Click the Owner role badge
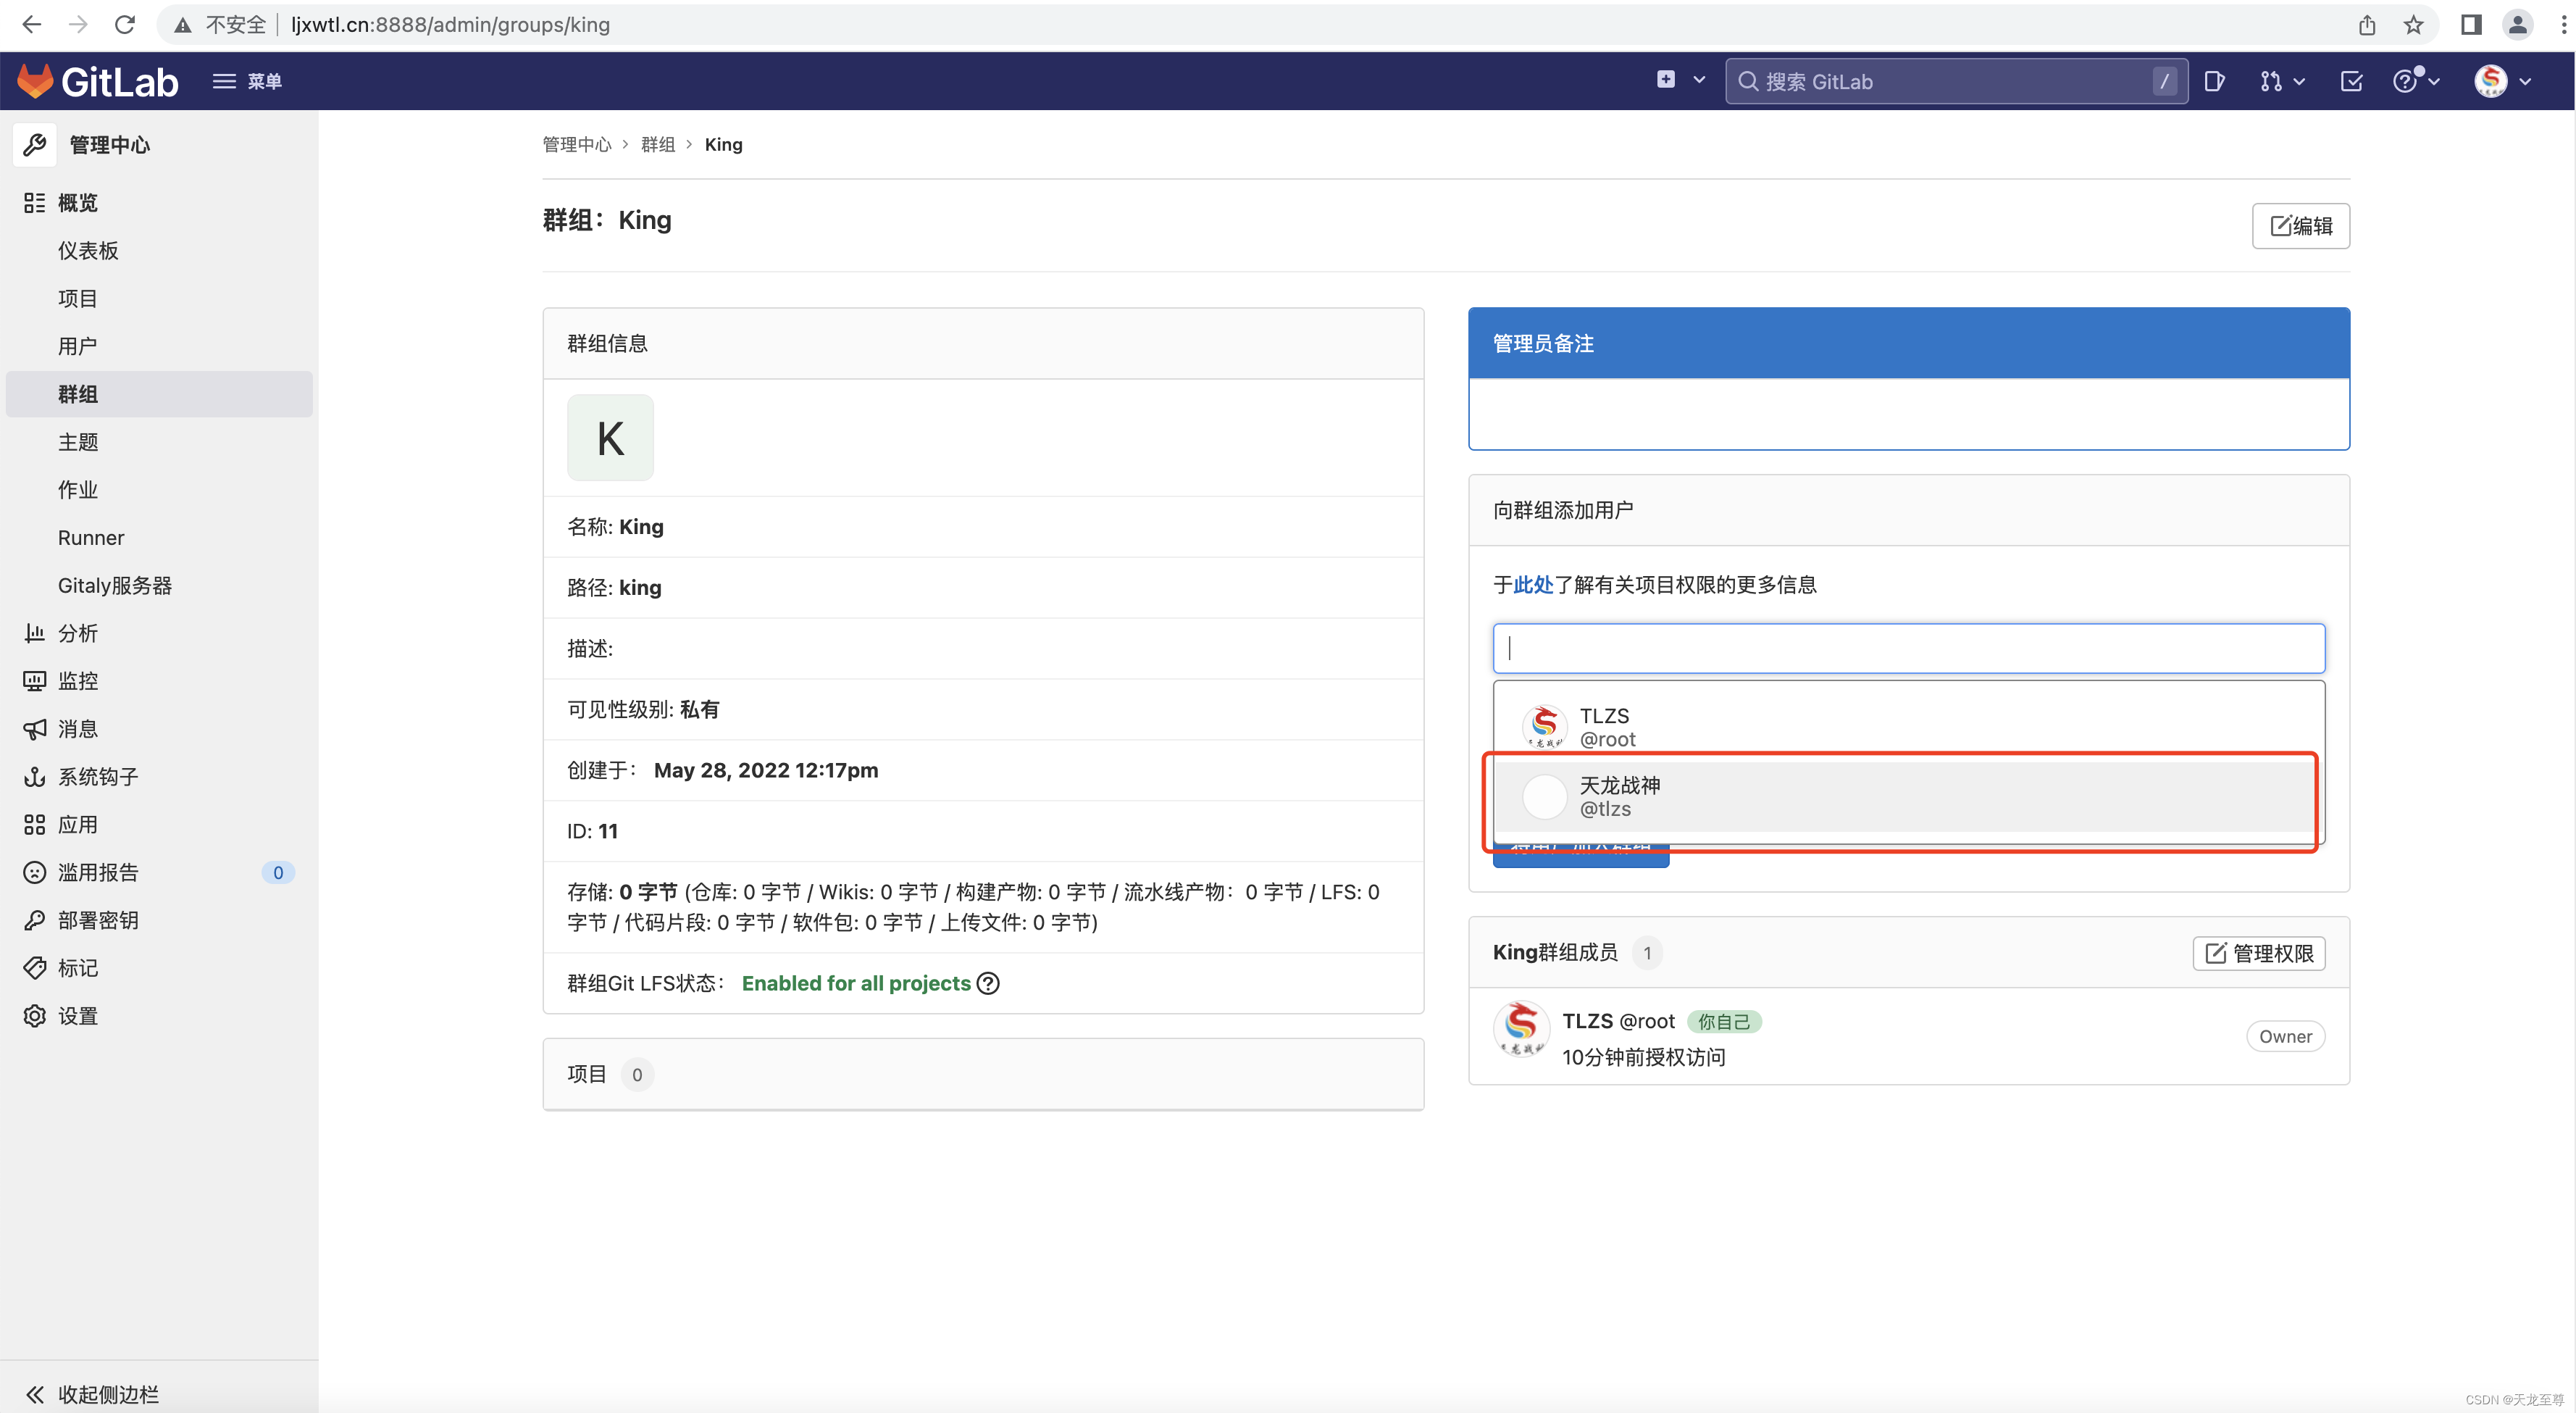 tap(2286, 1037)
